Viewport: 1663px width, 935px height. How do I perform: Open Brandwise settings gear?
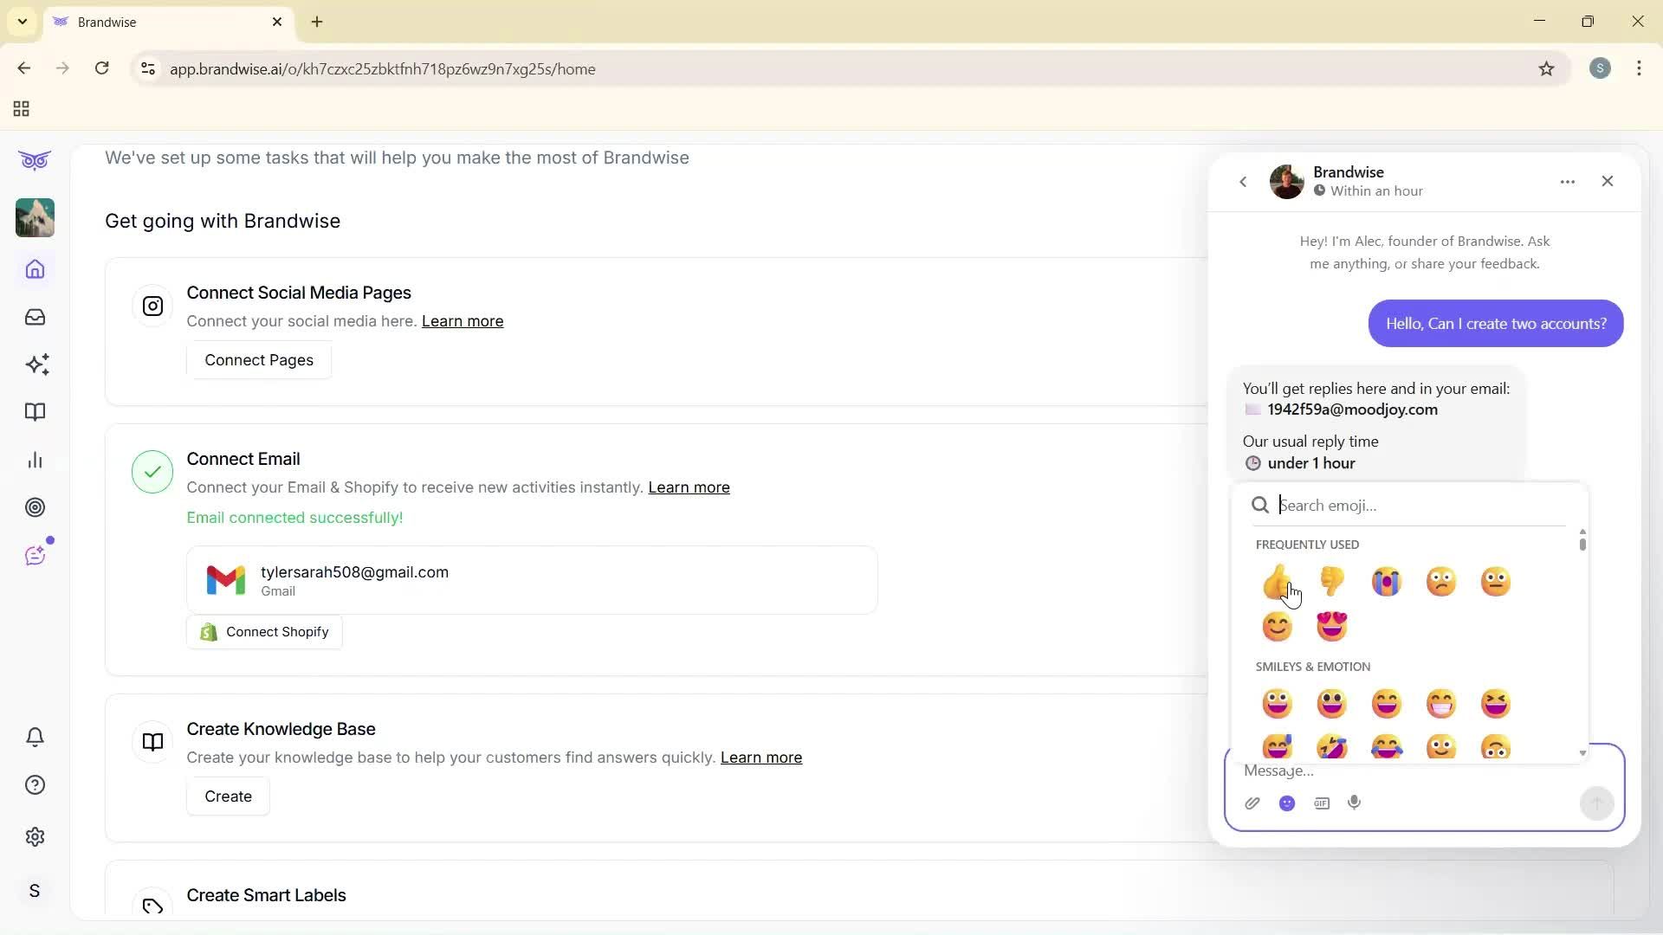[35, 836]
